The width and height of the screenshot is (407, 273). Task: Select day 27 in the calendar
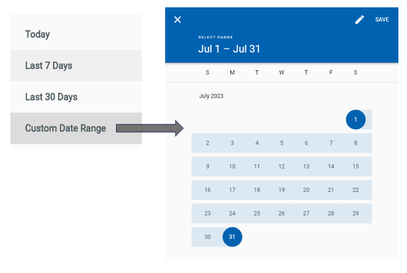(x=306, y=213)
